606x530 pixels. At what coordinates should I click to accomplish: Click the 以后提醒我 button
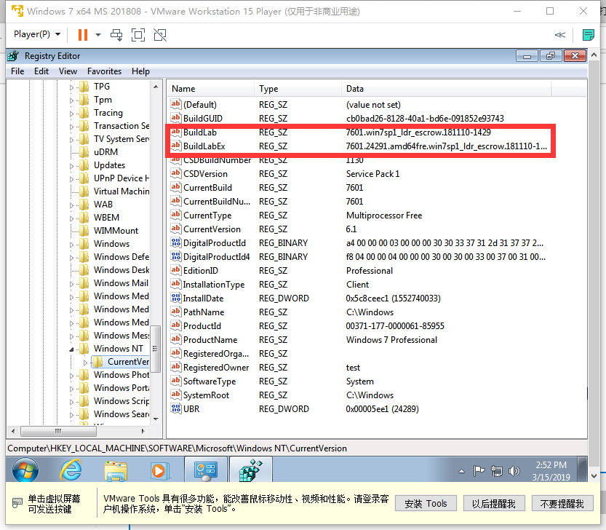tap(493, 503)
